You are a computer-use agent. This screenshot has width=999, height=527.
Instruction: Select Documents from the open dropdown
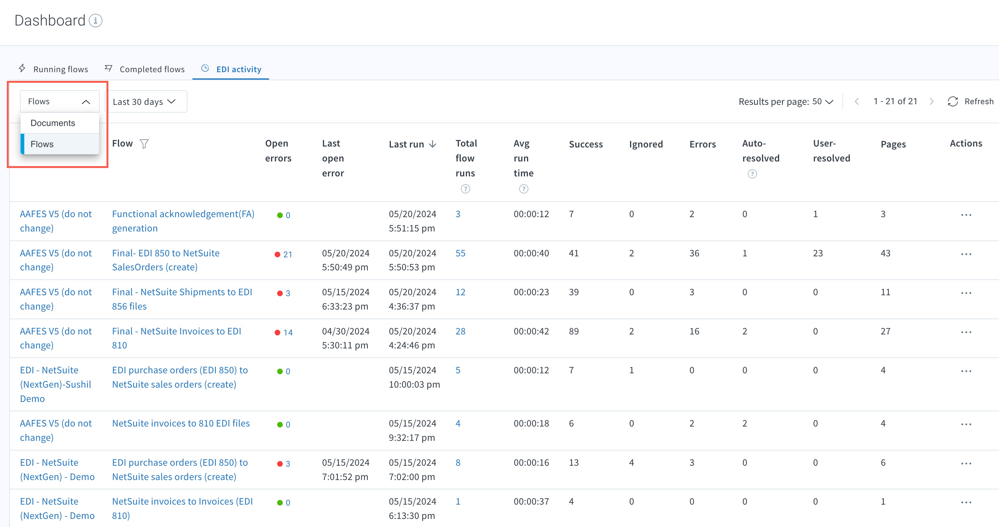53,123
